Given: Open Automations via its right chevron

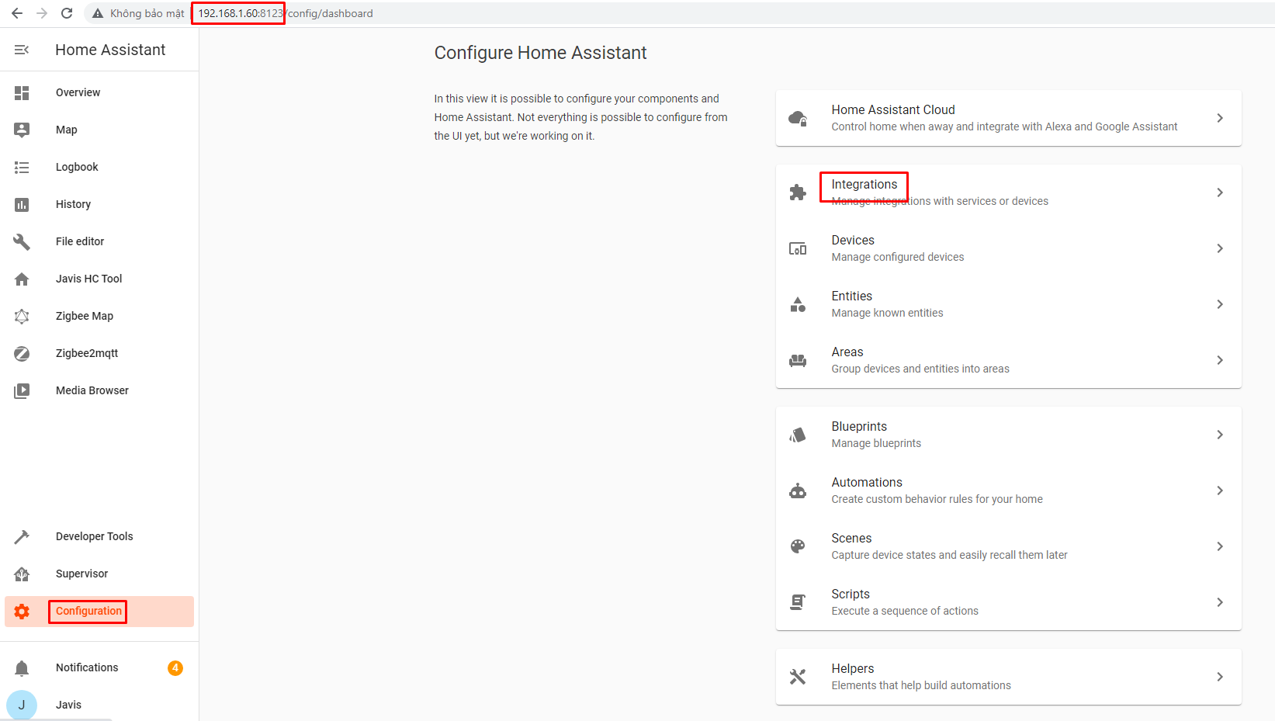Looking at the screenshot, I should point(1220,490).
